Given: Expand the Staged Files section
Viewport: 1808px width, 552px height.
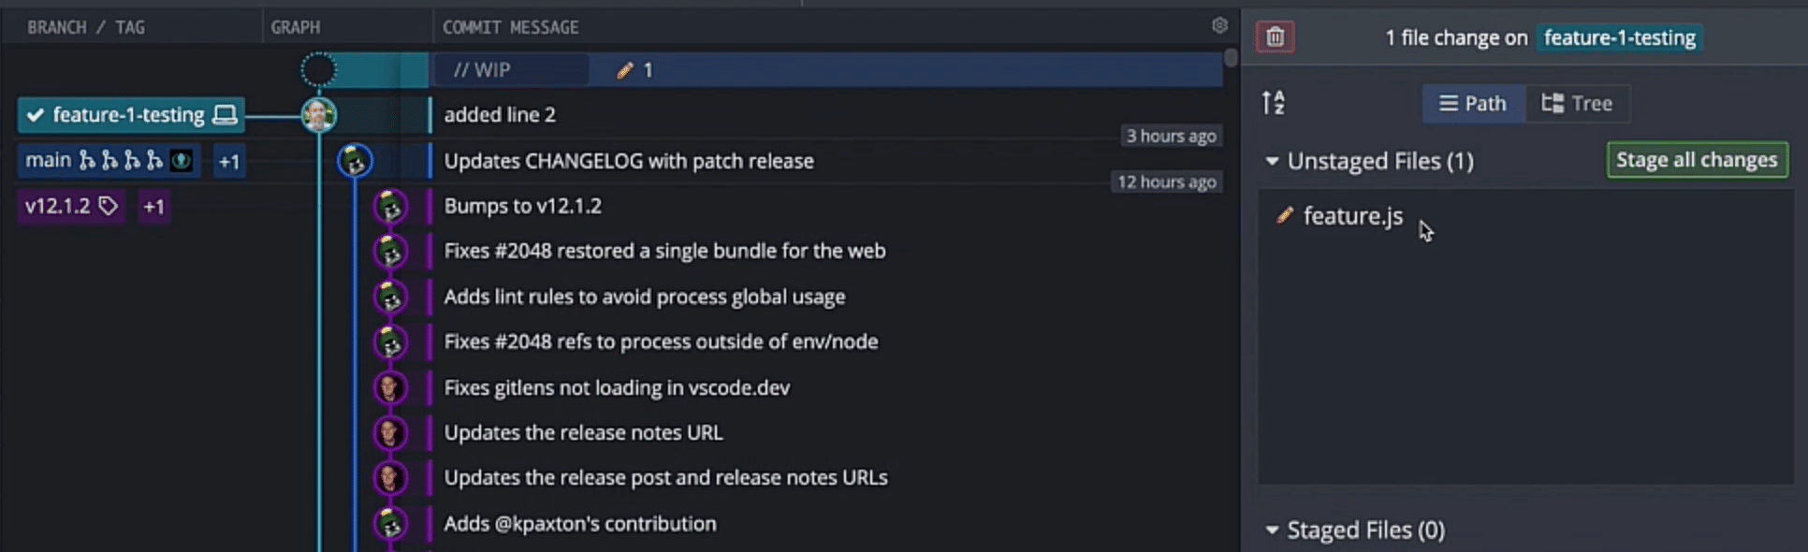Looking at the screenshot, I should click(x=1272, y=530).
